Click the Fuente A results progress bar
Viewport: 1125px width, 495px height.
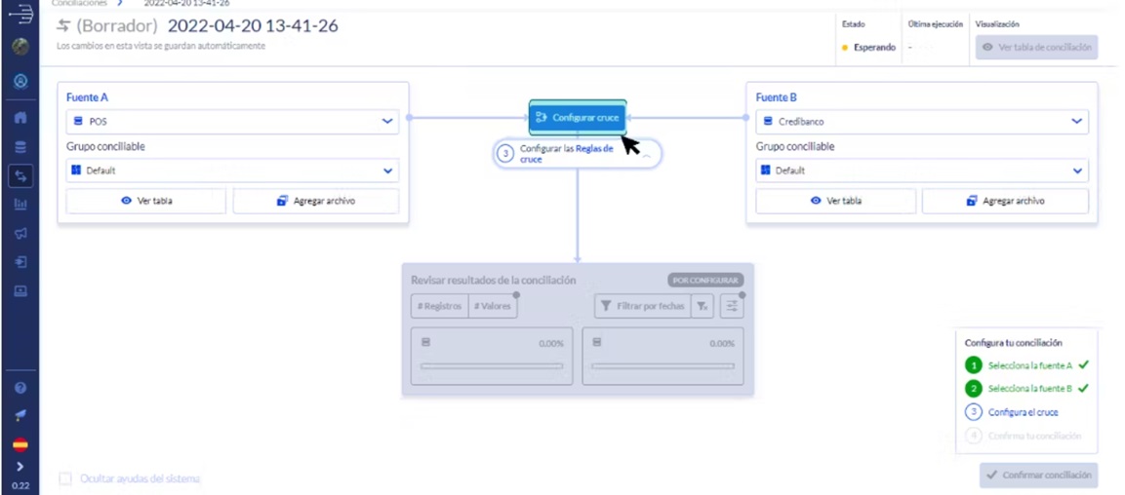coord(492,365)
